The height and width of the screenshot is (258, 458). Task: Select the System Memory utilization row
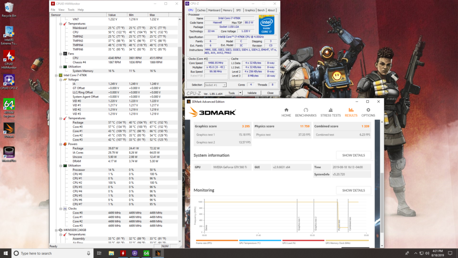coord(114,71)
